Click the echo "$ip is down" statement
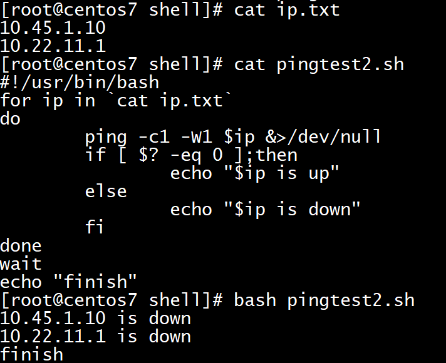 266,210
